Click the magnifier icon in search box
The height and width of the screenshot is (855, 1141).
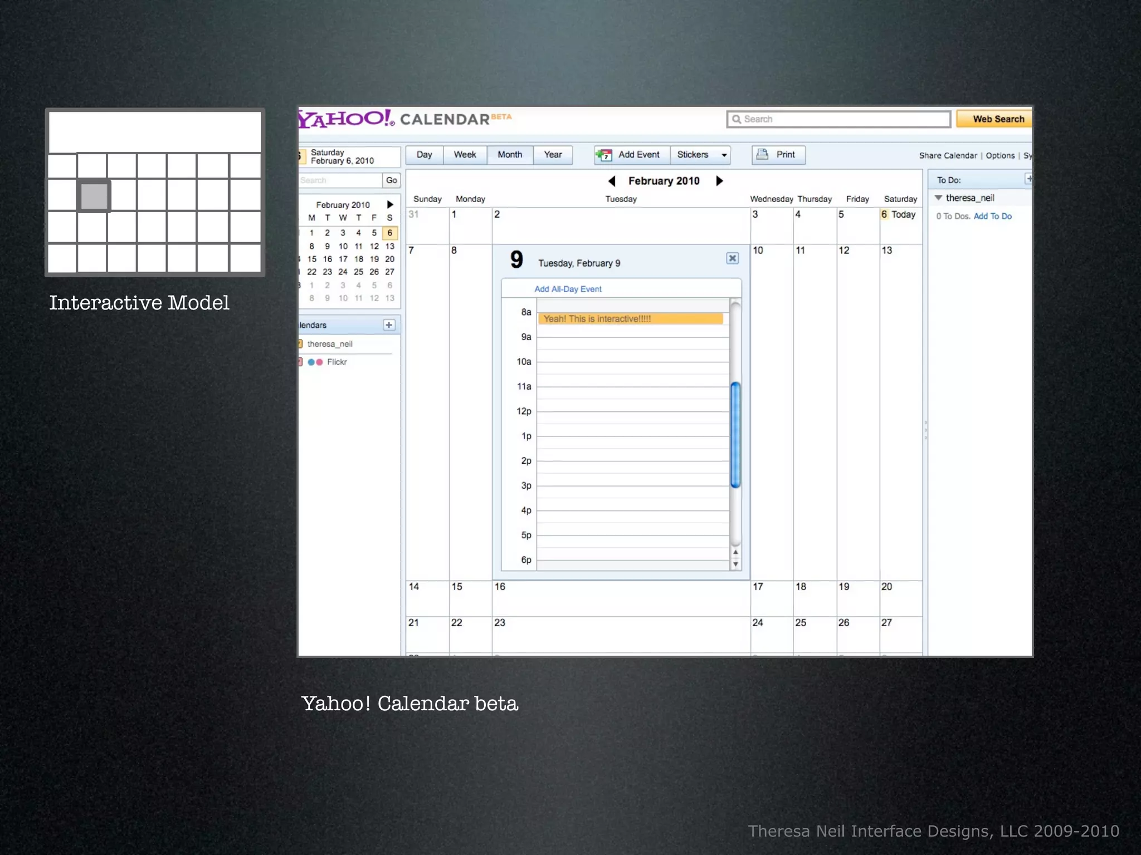tap(737, 119)
